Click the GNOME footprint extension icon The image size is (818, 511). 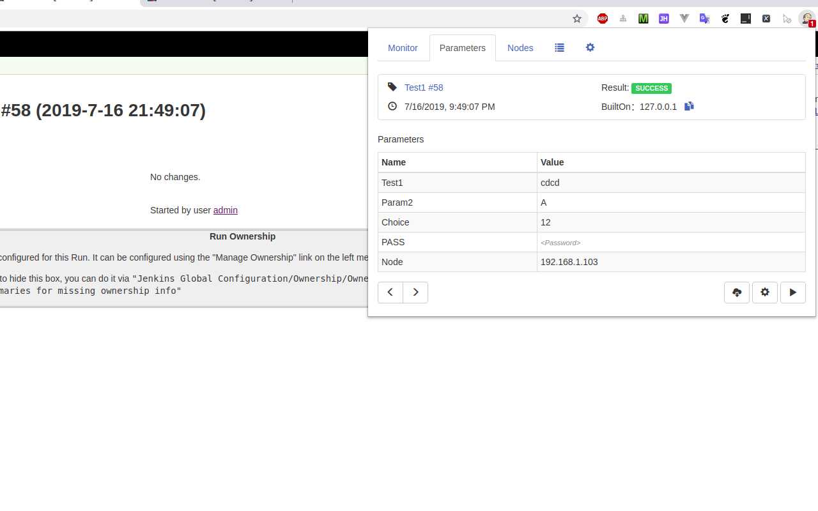(725, 19)
